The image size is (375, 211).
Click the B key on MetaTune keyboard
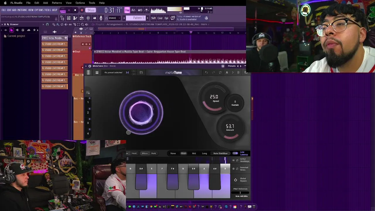click(225, 182)
